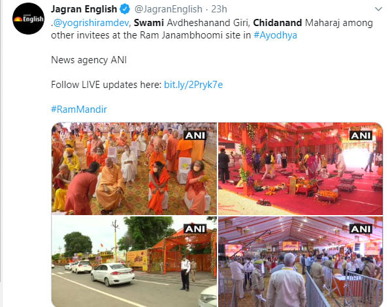
Task: Expand the tweet options chevron menu
Action: (379, 9)
